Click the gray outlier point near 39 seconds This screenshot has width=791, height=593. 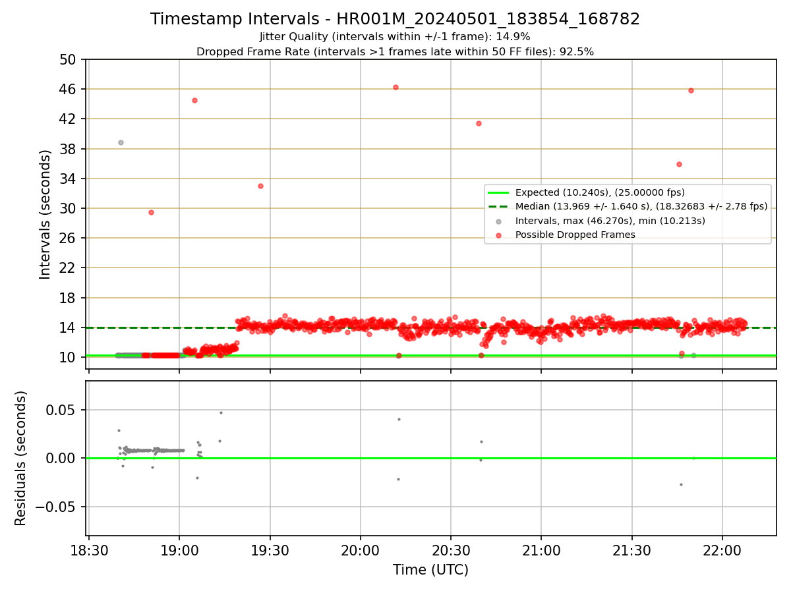121,142
